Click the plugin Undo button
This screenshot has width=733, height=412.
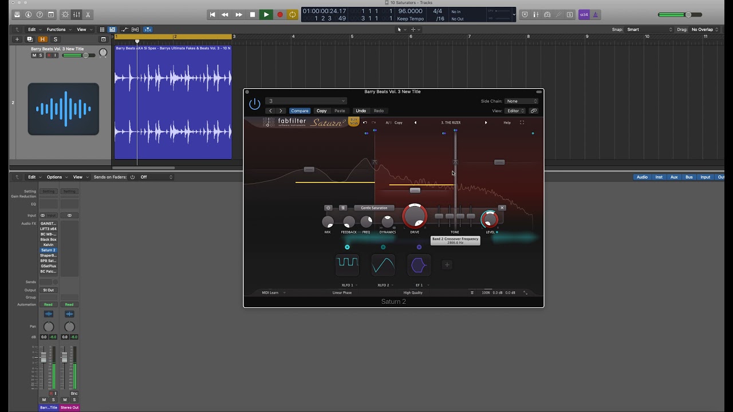361,111
